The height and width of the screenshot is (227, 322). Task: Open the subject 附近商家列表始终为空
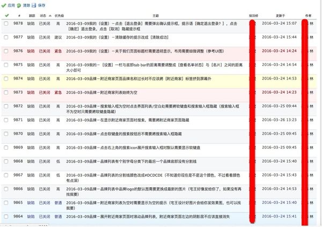pyautogui.click(x=101, y=92)
